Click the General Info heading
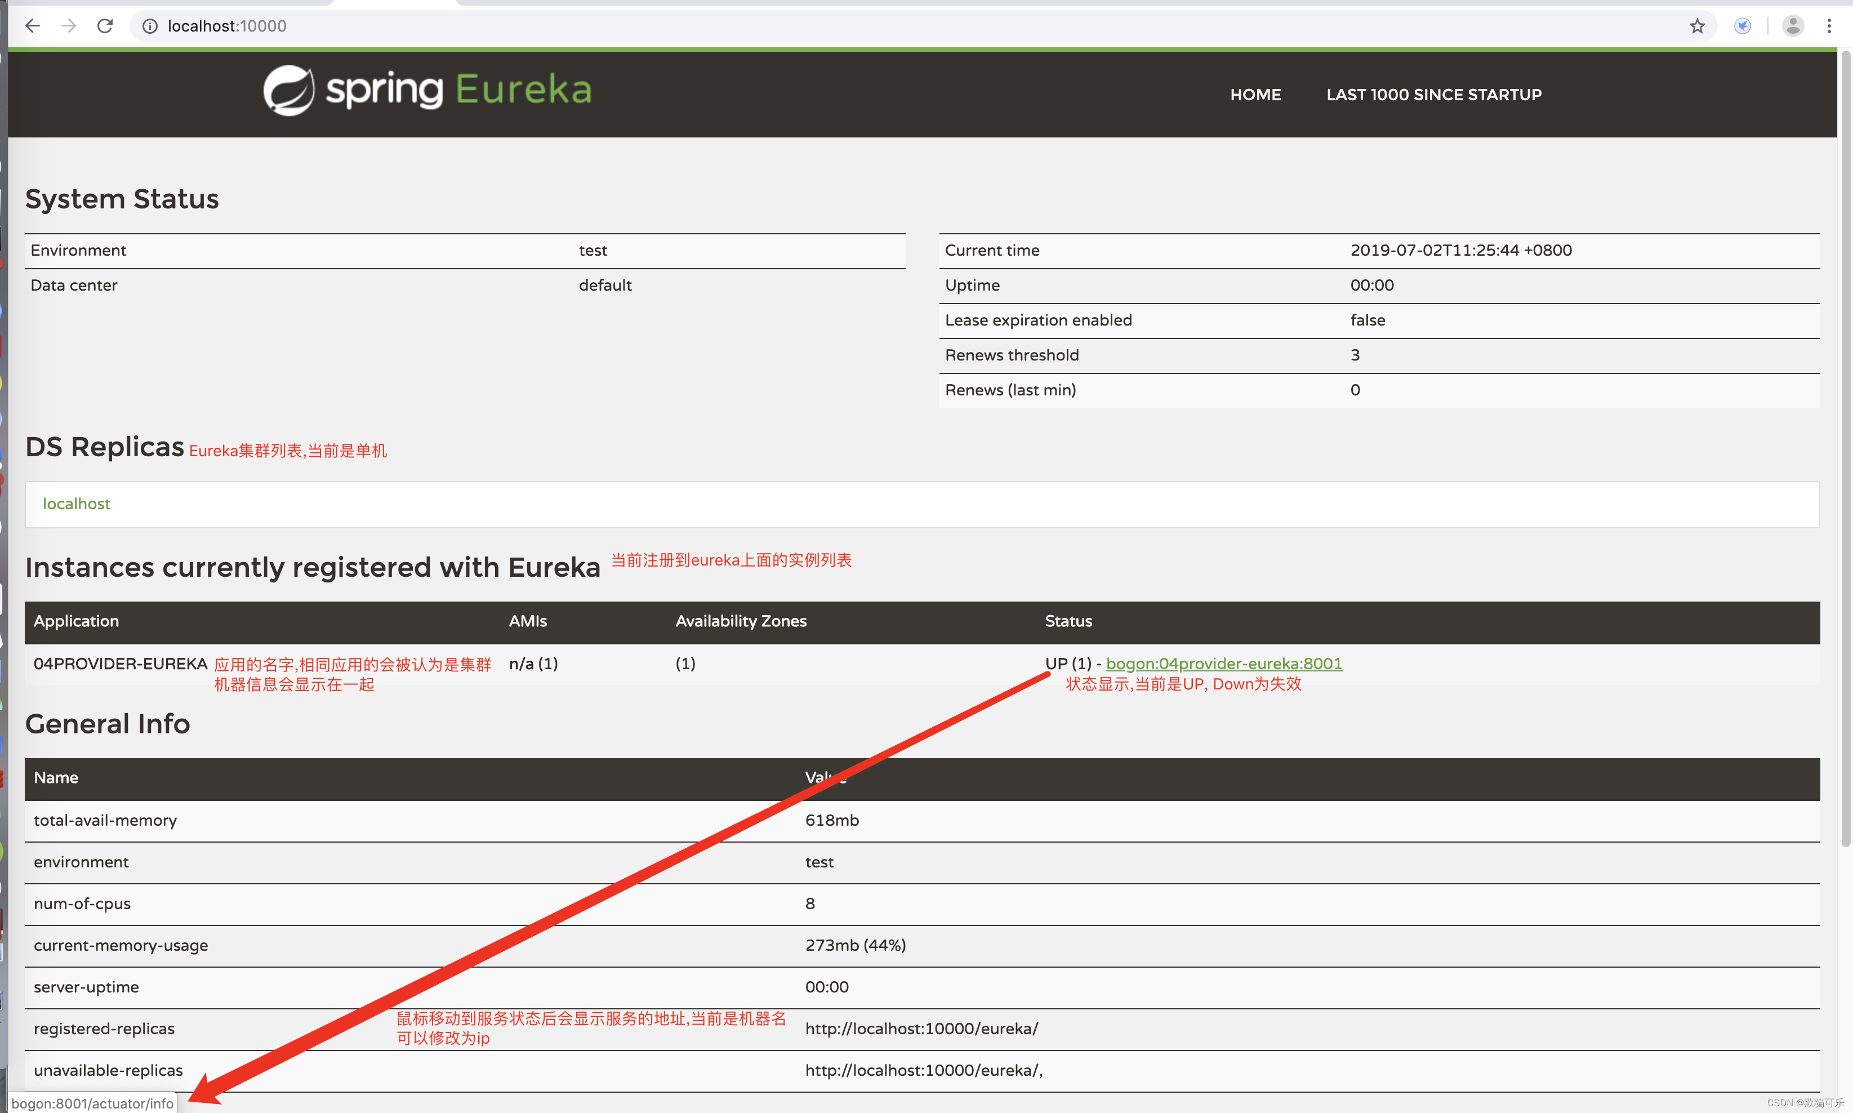This screenshot has height=1113, width=1853. click(x=107, y=724)
